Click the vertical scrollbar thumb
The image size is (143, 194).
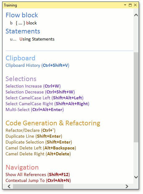136,97
